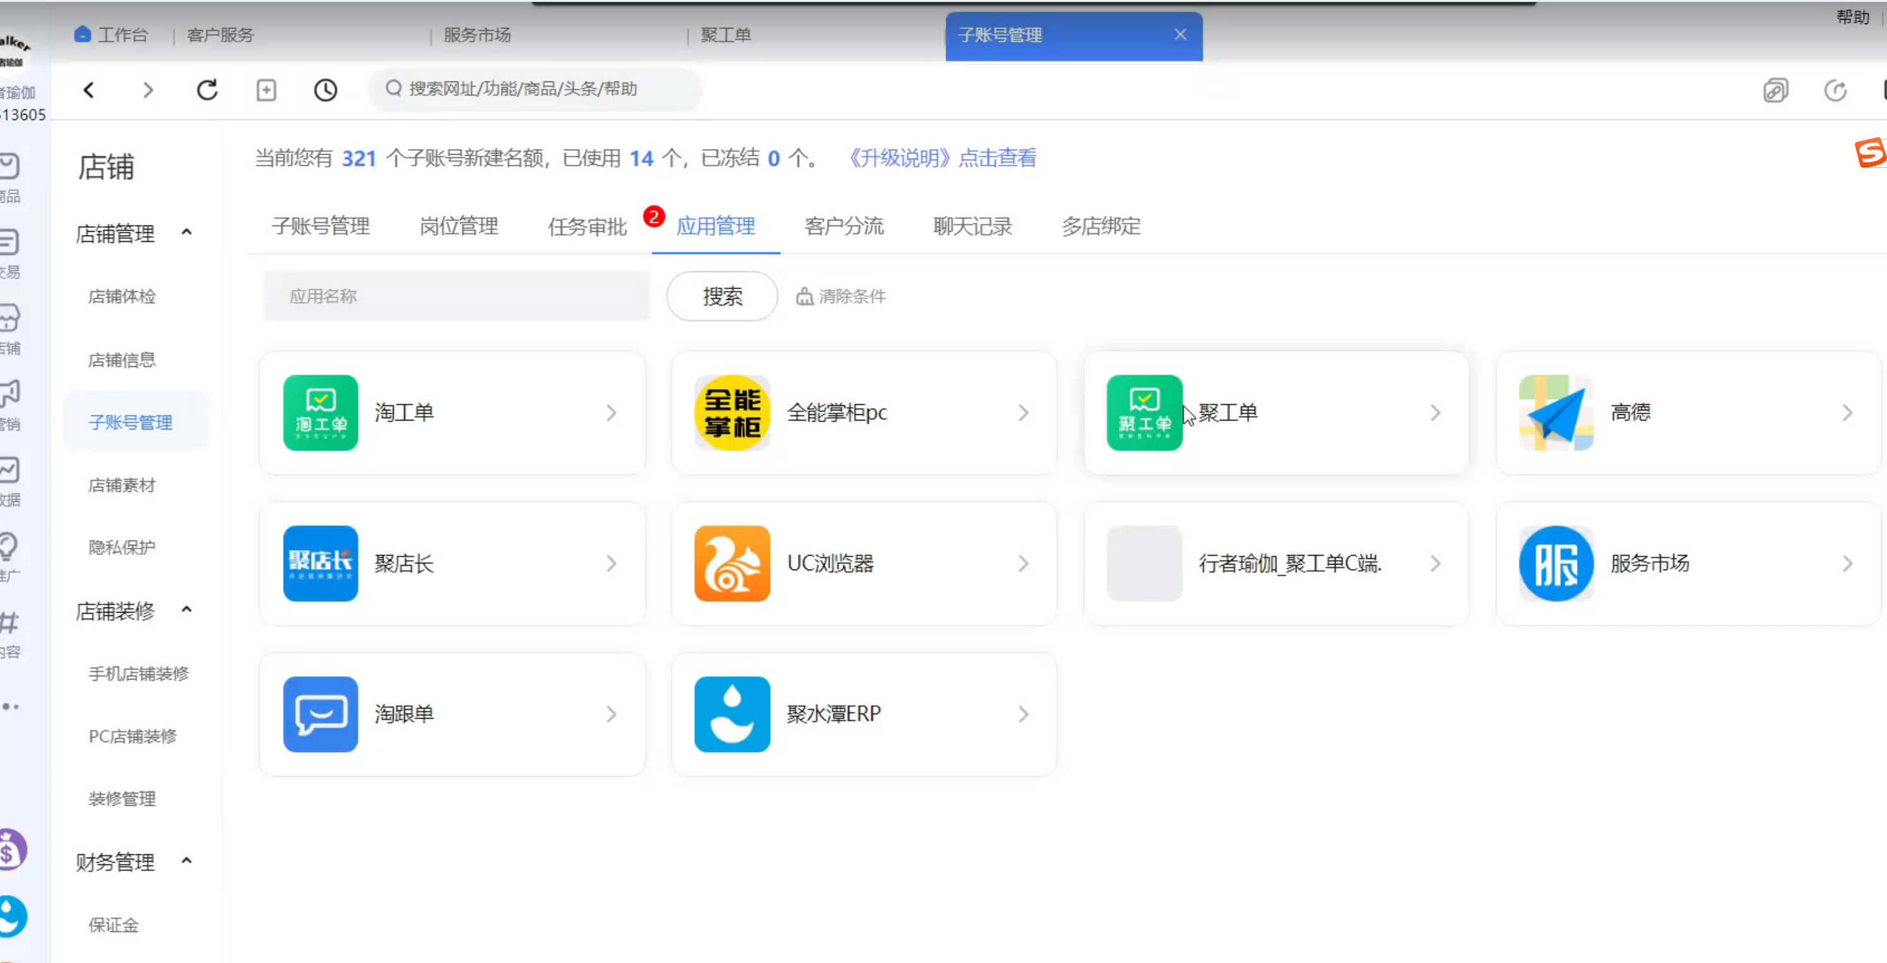The image size is (1887, 963).
Task: Open history with the clock icon
Action: pyautogui.click(x=325, y=90)
